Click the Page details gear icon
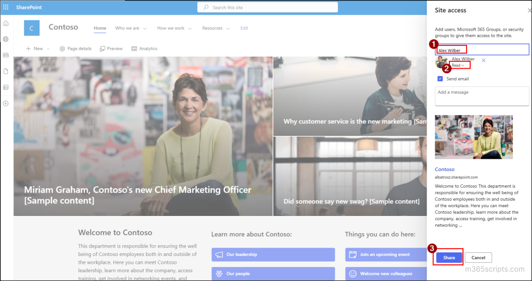This screenshot has width=532, height=281. pos(62,48)
